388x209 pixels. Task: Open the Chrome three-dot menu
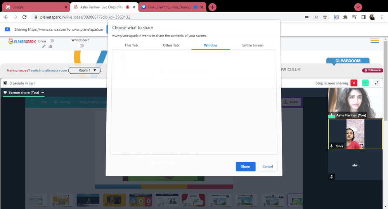click(382, 17)
